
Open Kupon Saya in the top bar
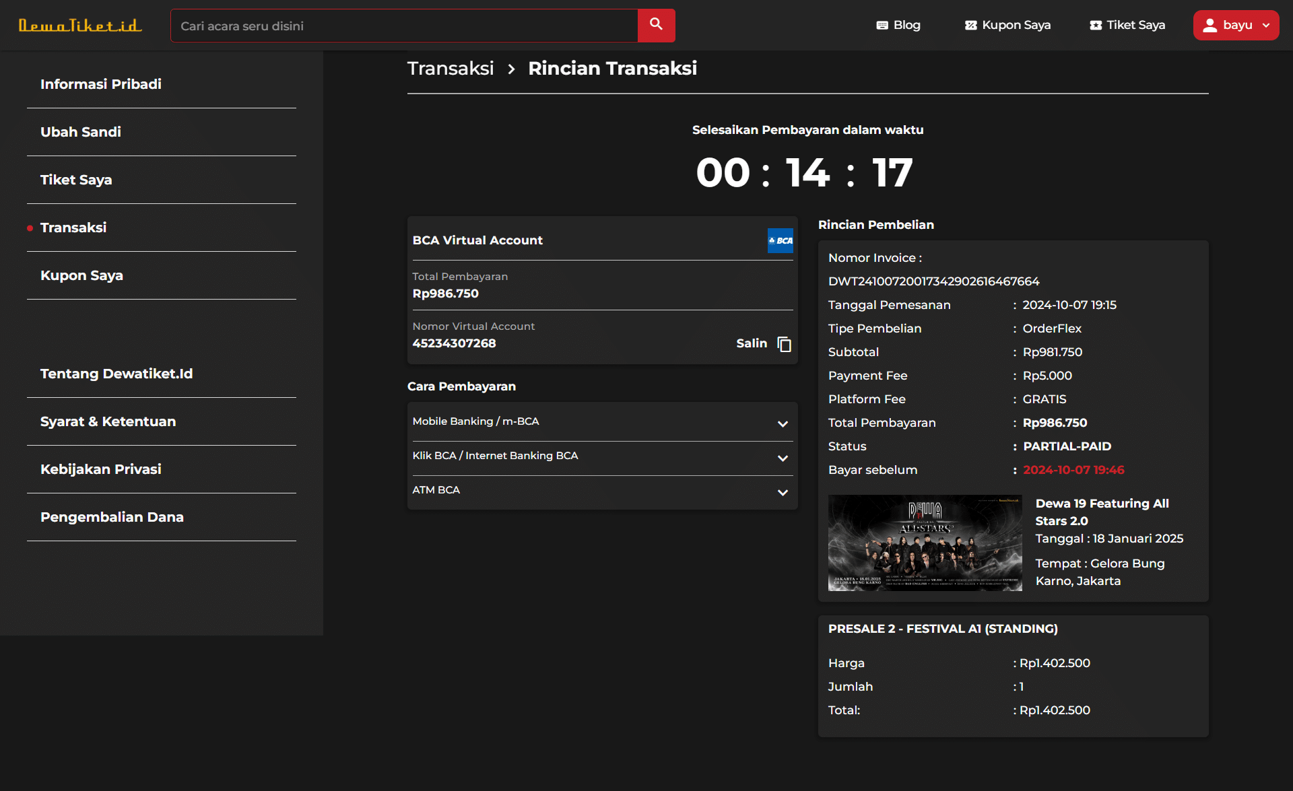click(x=1007, y=25)
